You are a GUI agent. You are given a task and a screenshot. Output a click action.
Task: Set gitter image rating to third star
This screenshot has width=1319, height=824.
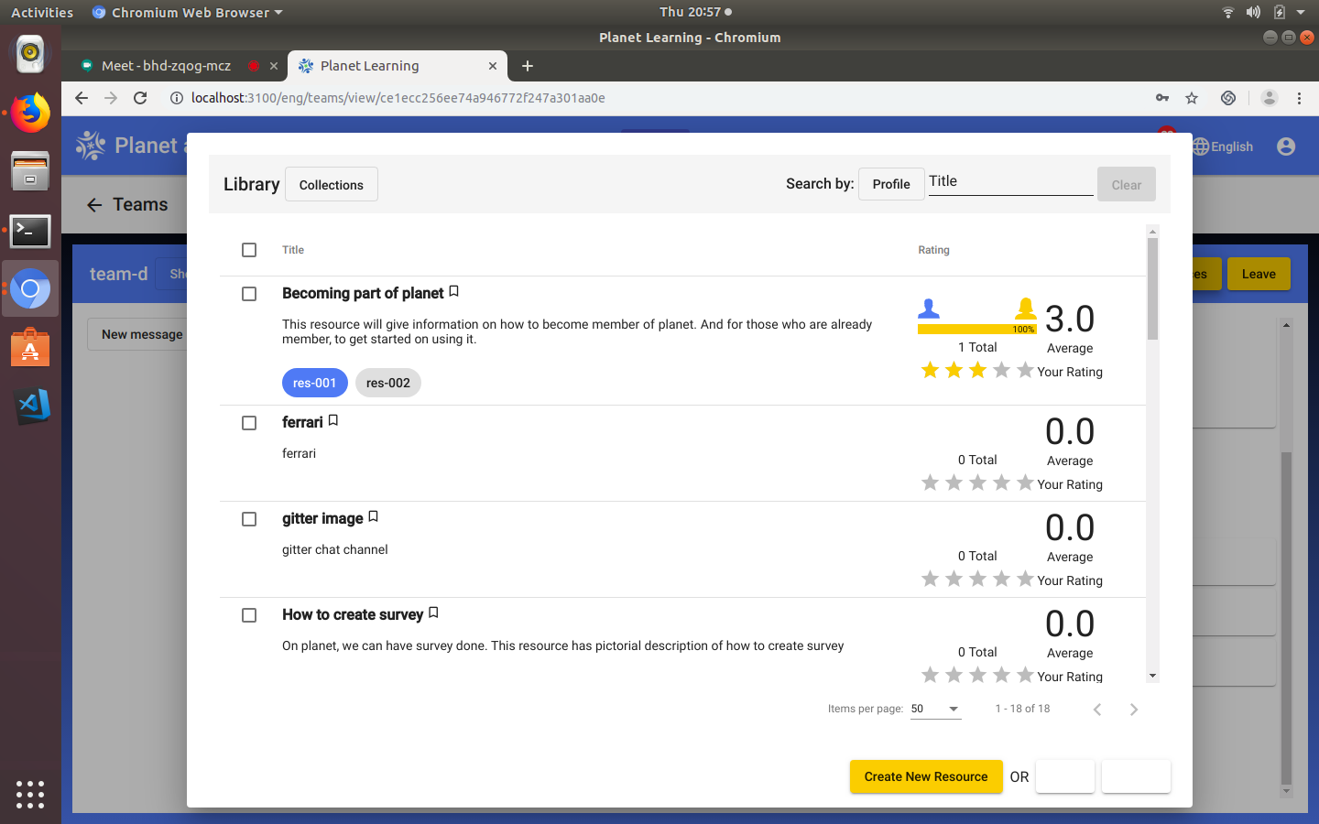click(977, 579)
